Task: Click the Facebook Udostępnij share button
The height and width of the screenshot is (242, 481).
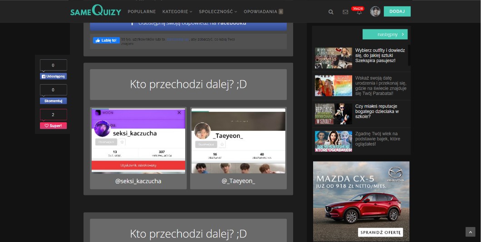Action: [53, 76]
